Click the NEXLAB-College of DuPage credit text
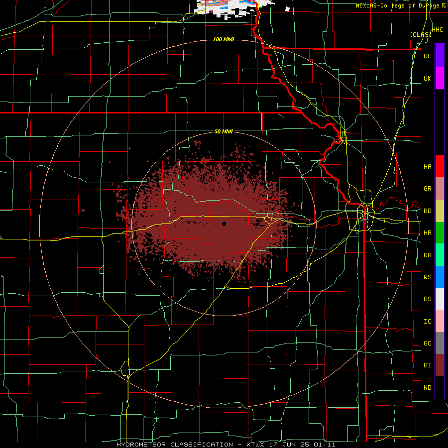Screen dimensions: 448x448 (x=397, y=5)
